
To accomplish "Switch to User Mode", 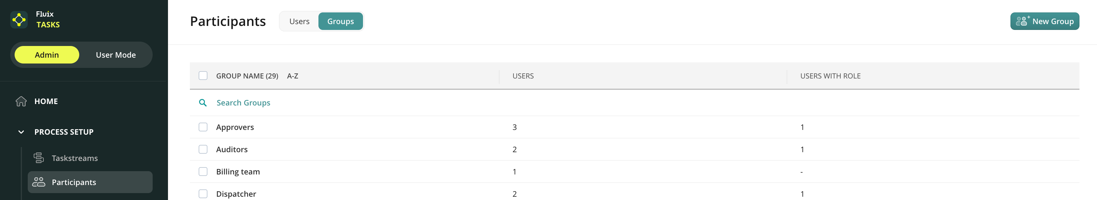I will [115, 55].
